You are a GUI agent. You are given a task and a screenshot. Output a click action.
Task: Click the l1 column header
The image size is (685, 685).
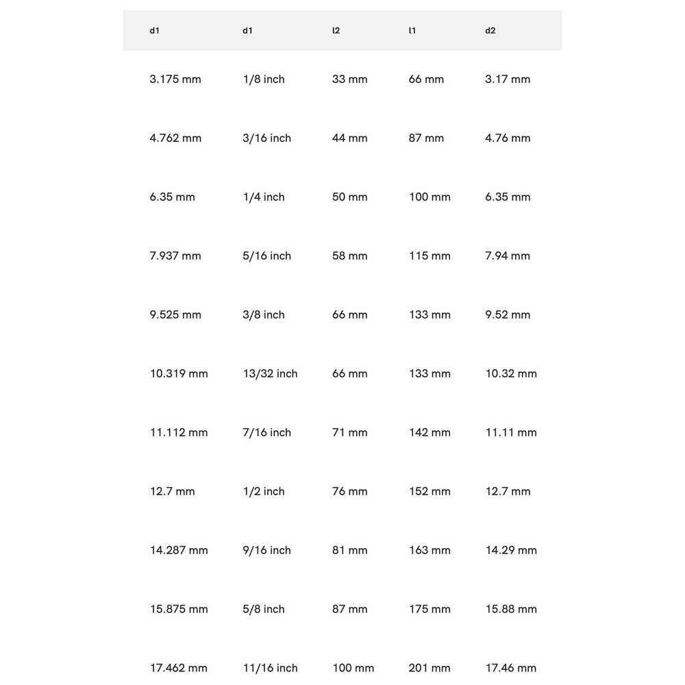412,31
